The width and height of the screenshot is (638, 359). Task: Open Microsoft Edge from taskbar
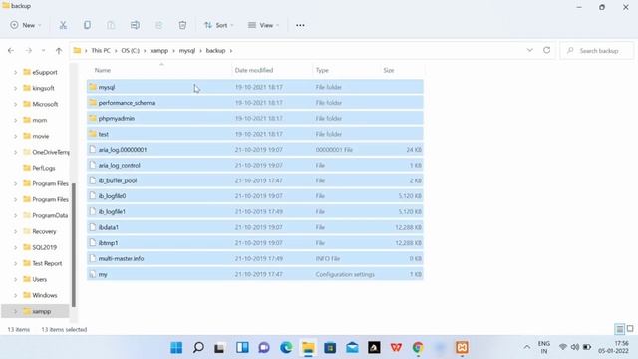tap(286, 348)
